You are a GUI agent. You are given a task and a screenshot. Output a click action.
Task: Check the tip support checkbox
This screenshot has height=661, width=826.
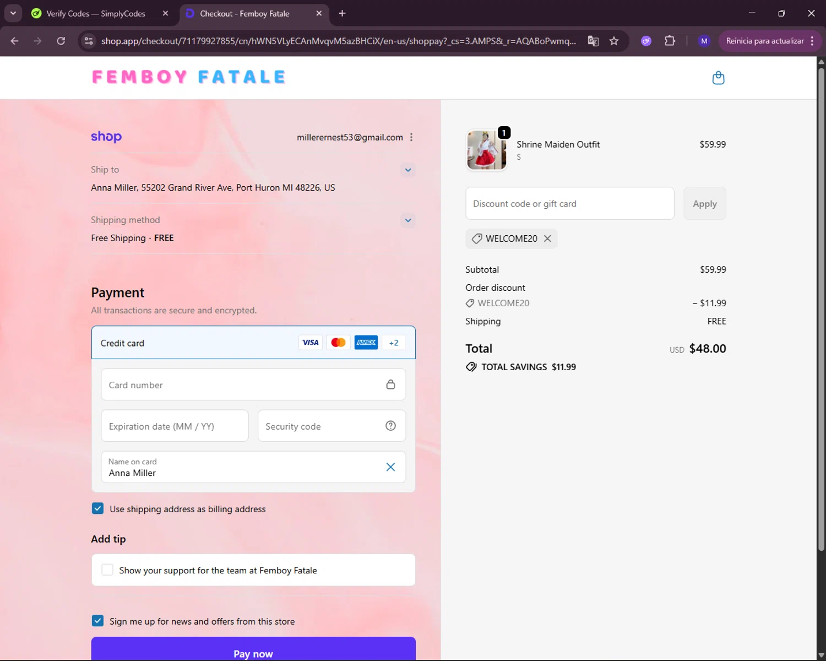click(x=107, y=570)
